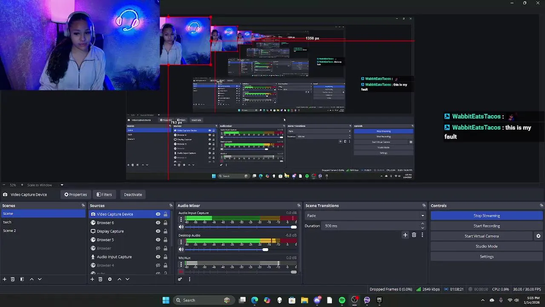Increase transition duration up arrow
545x307 pixels.
[x=422, y=224]
